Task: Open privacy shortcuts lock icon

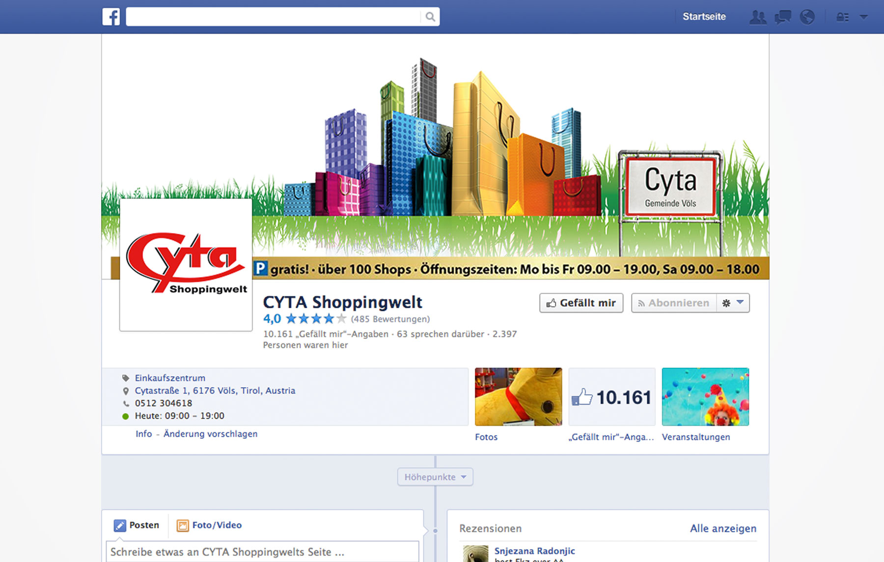Action: (842, 17)
